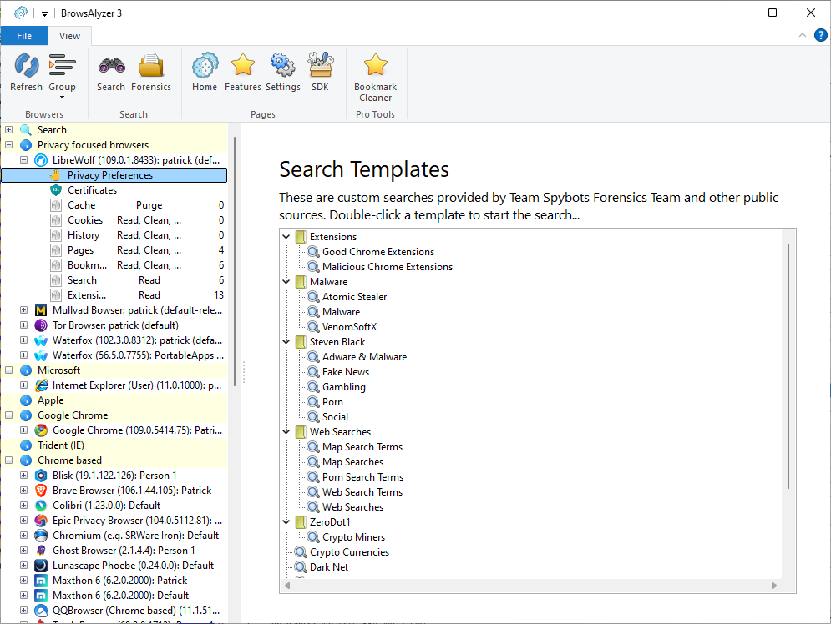
Task: Click the Google Chrome (109.0.5414.75) icon
Action: pos(41,430)
